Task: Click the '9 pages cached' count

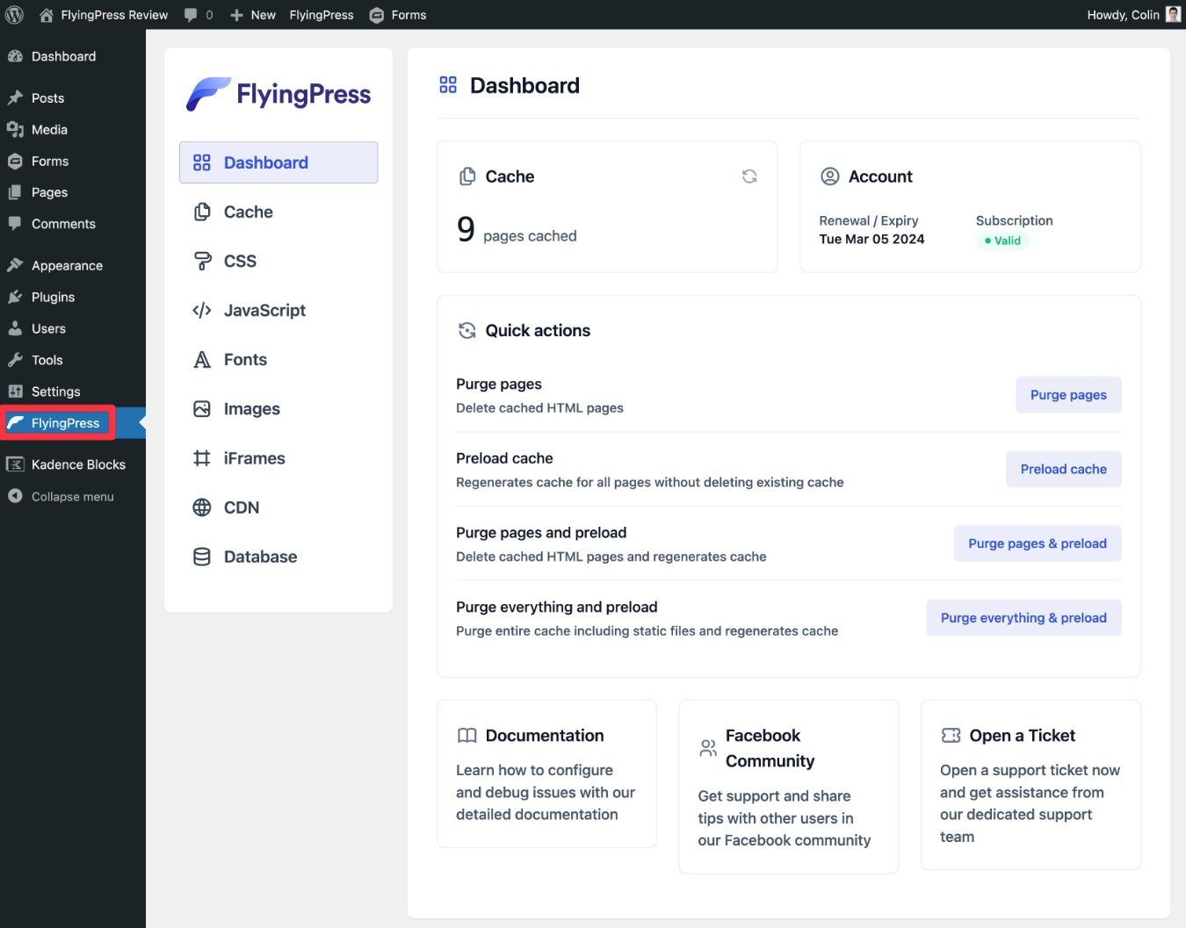Action: click(517, 230)
